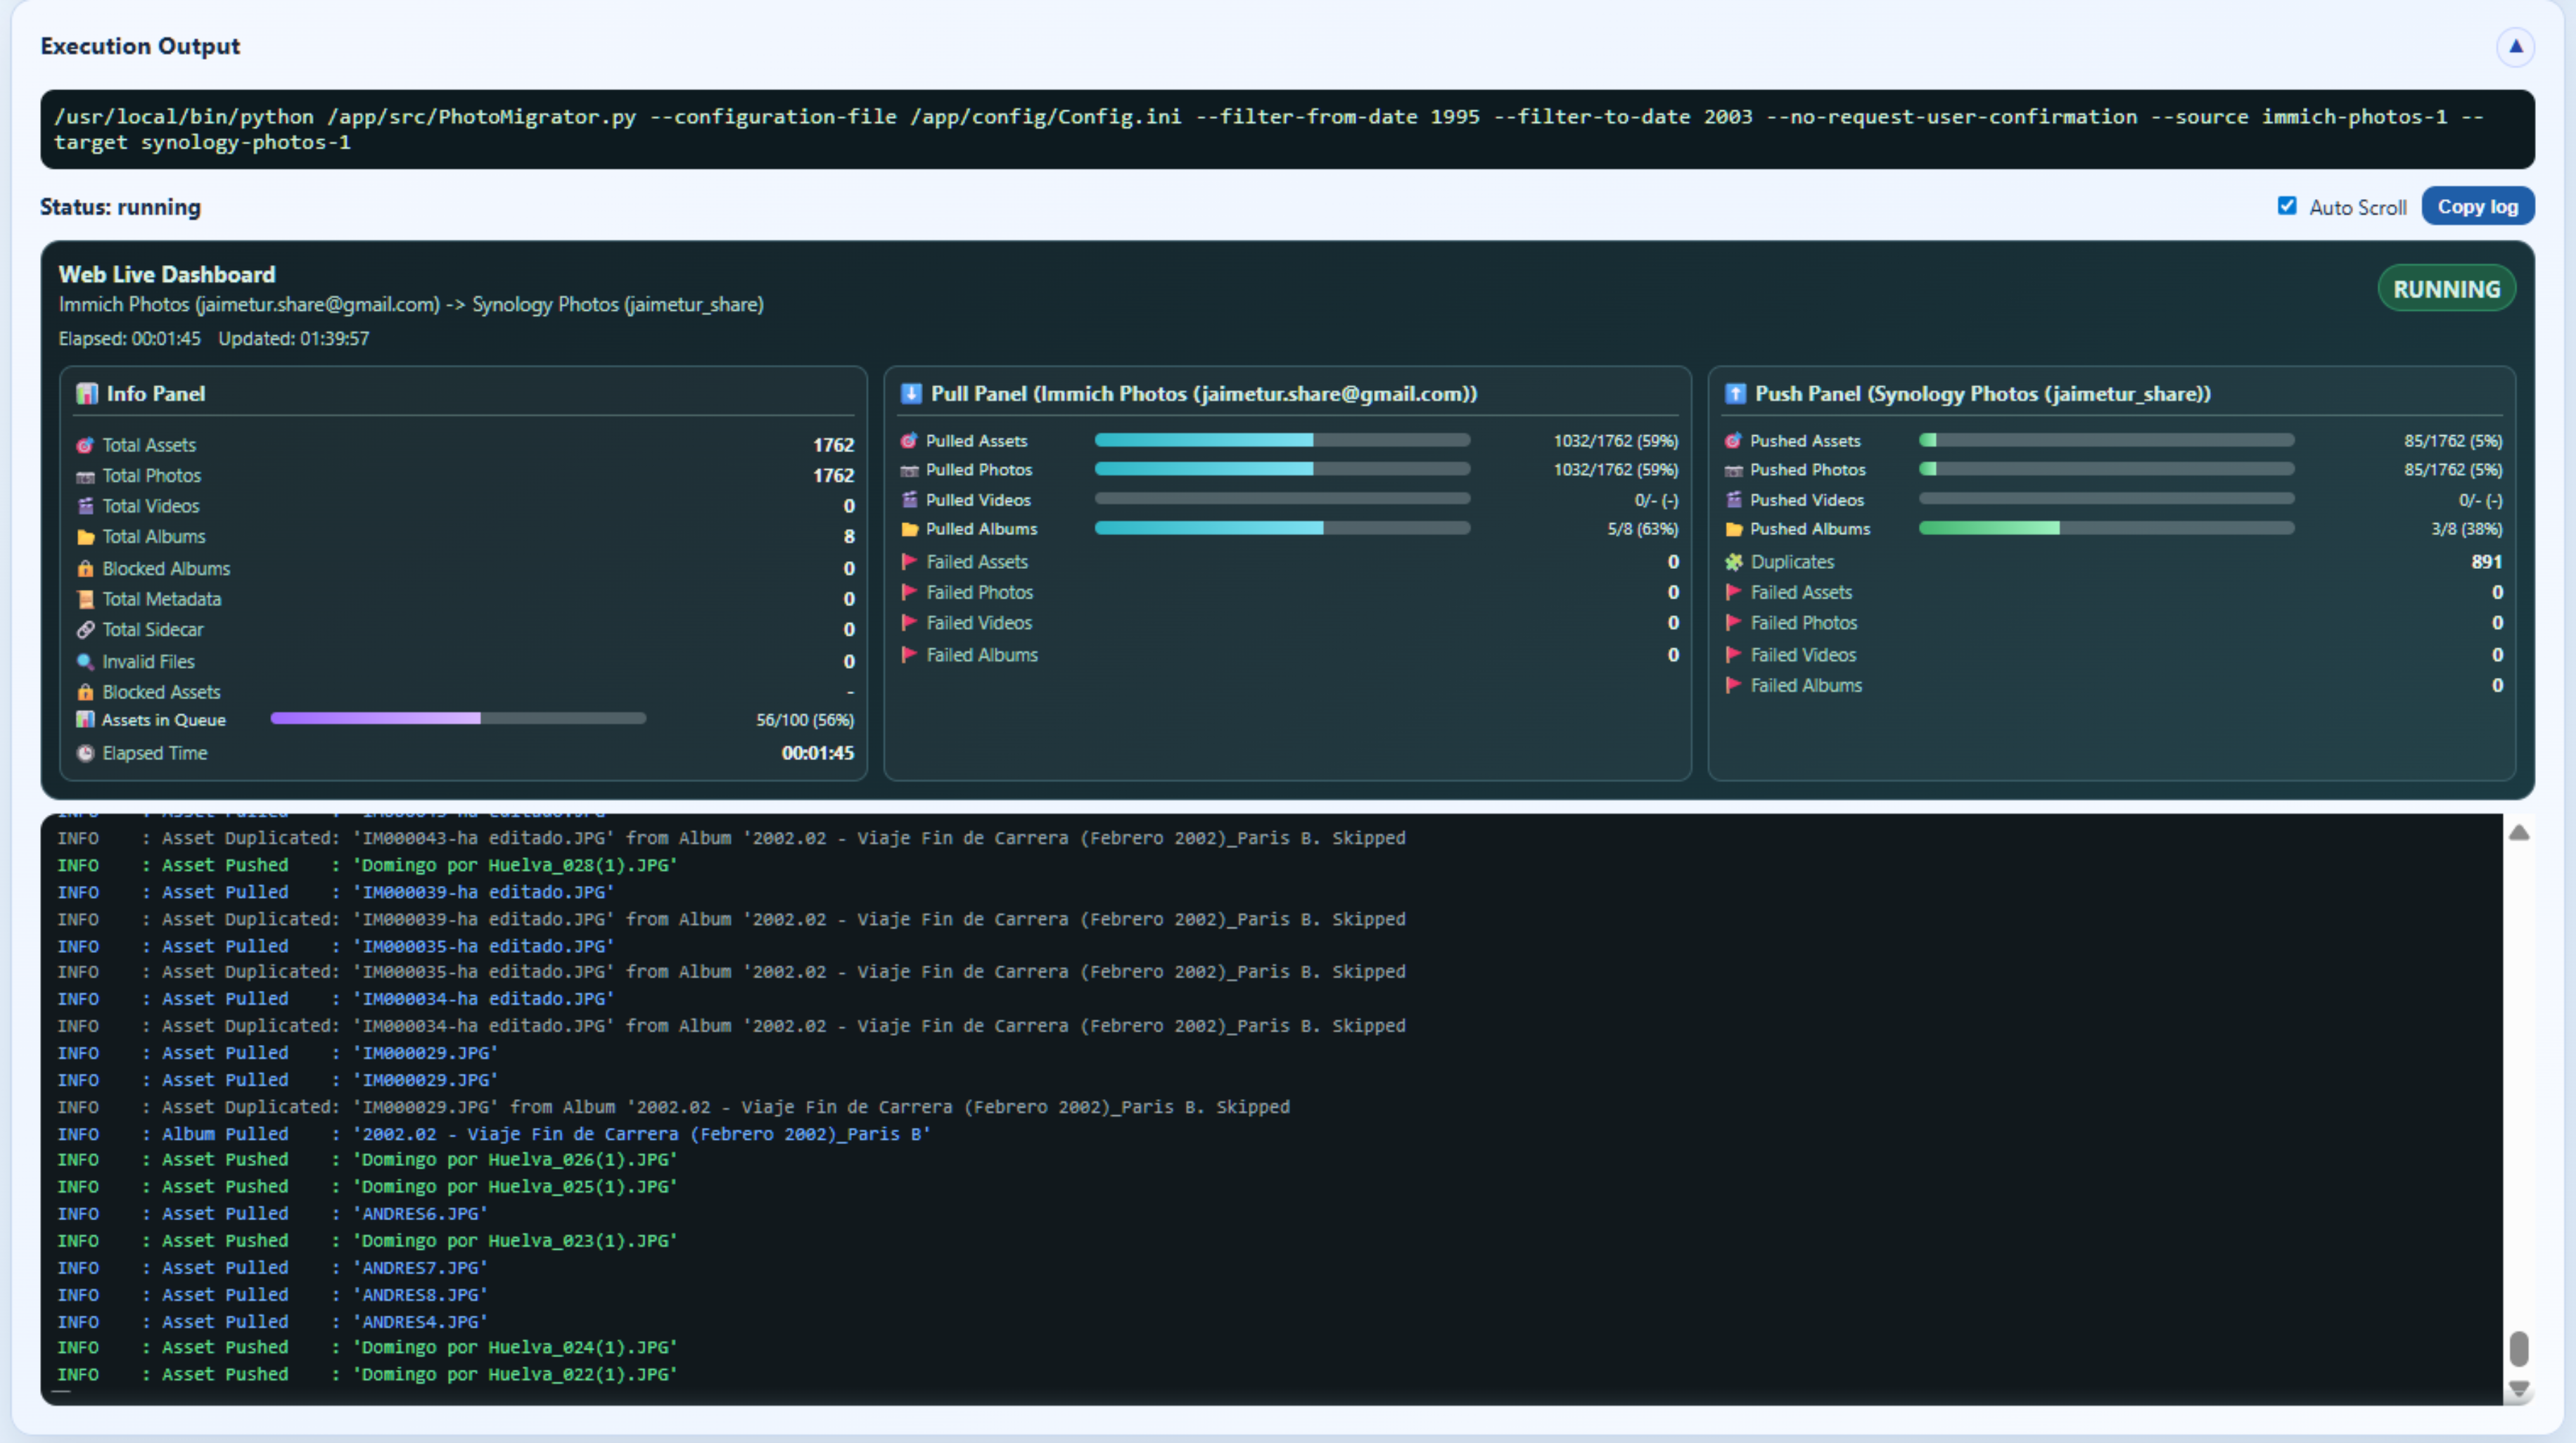Image resolution: width=2576 pixels, height=1443 pixels.
Task: Click the Asset Pulled 'ANDRES8.JPG' log line
Action: coord(272,1294)
